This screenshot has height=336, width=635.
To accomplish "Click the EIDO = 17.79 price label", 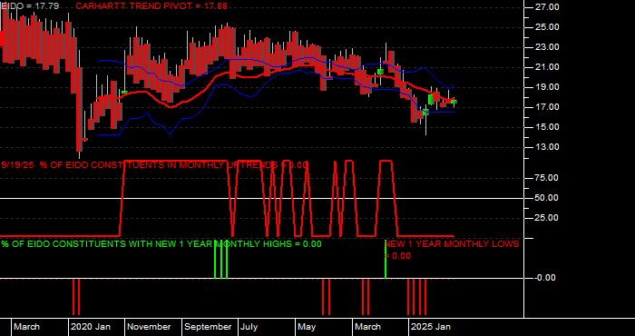I will (29, 6).
